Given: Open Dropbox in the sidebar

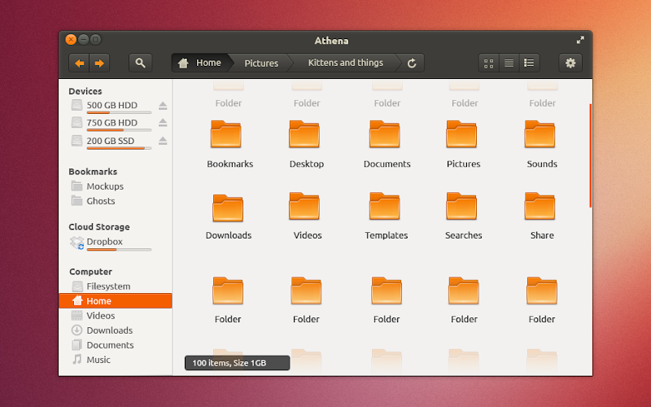Looking at the screenshot, I should pyautogui.click(x=104, y=242).
